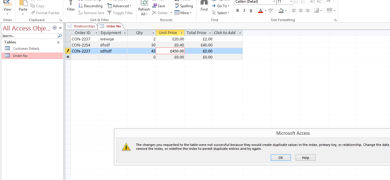Run the Spelling check
This screenshot has width=390, height=180.
click(184, 6)
